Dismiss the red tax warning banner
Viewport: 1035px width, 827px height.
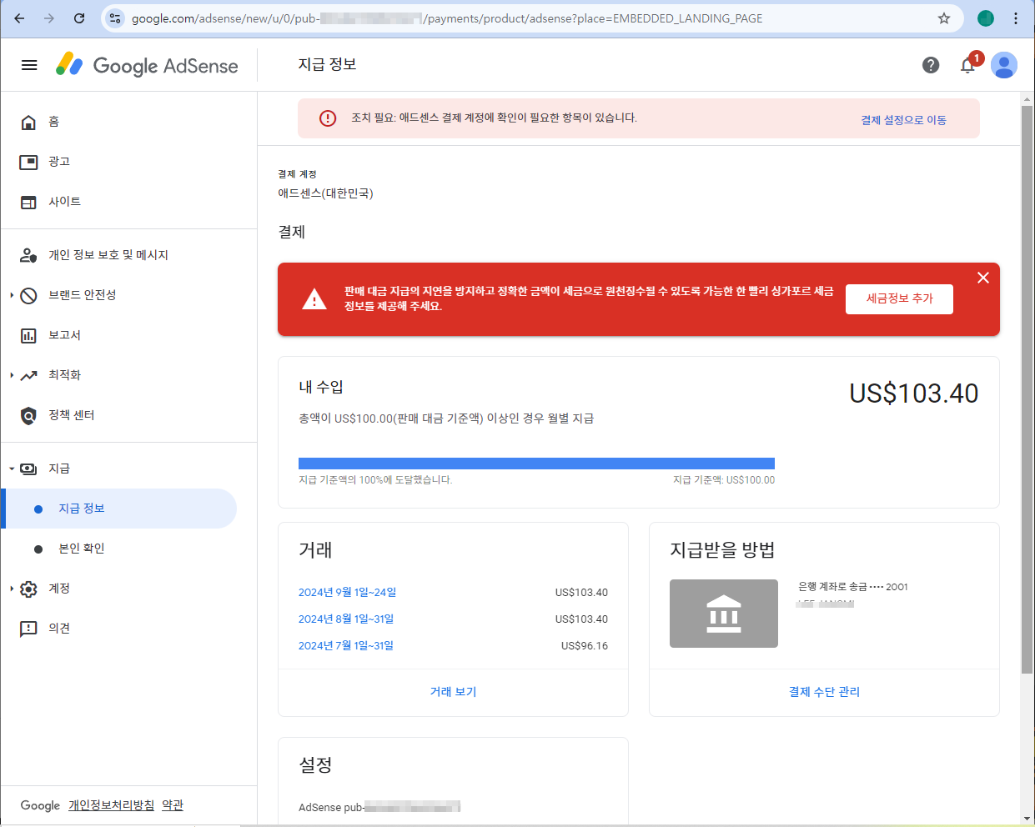click(982, 278)
